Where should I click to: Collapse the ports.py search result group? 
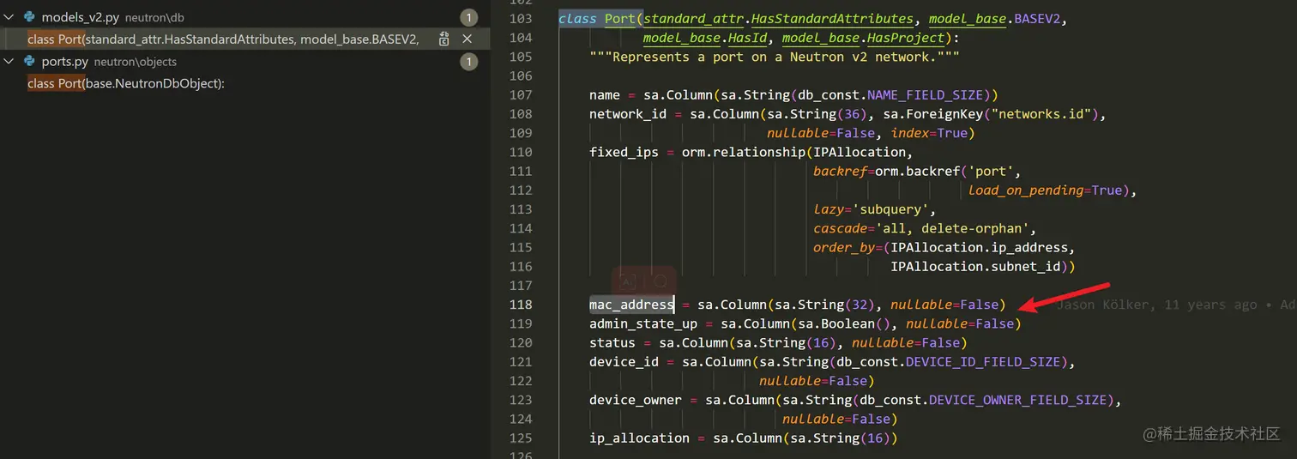(x=9, y=61)
